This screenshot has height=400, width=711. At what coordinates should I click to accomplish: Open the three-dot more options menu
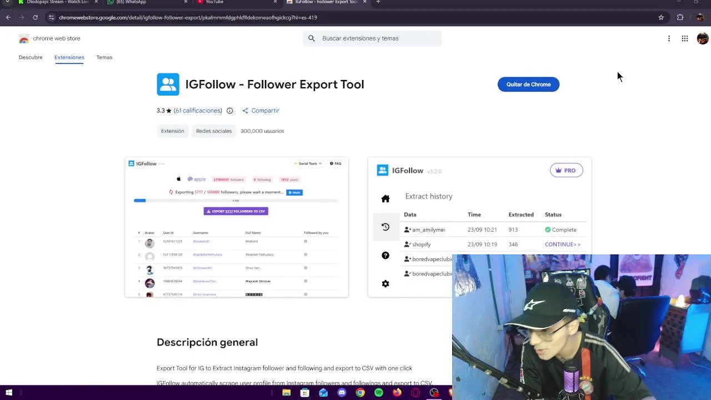[669, 38]
